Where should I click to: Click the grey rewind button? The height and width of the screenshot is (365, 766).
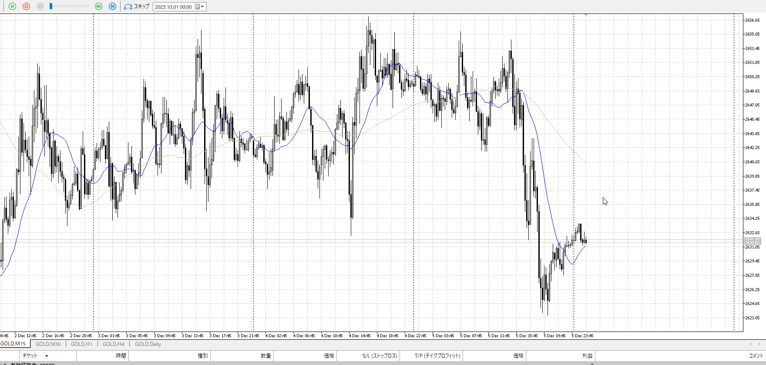40,7
